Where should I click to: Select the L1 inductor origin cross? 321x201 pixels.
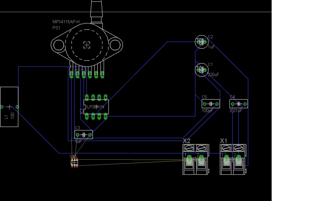[x=9, y=107]
